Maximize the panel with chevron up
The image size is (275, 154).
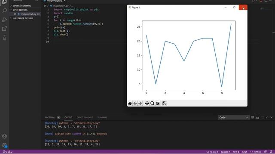coord(267,117)
